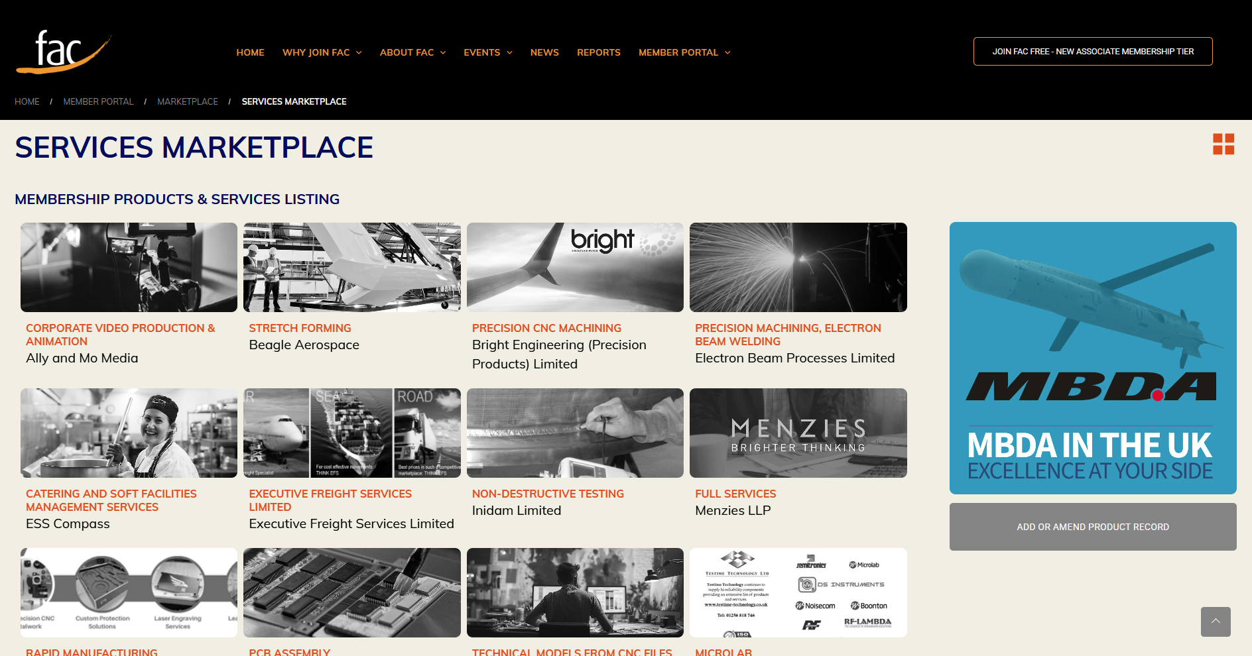Open the News menu item
This screenshot has height=656, width=1252.
point(544,52)
